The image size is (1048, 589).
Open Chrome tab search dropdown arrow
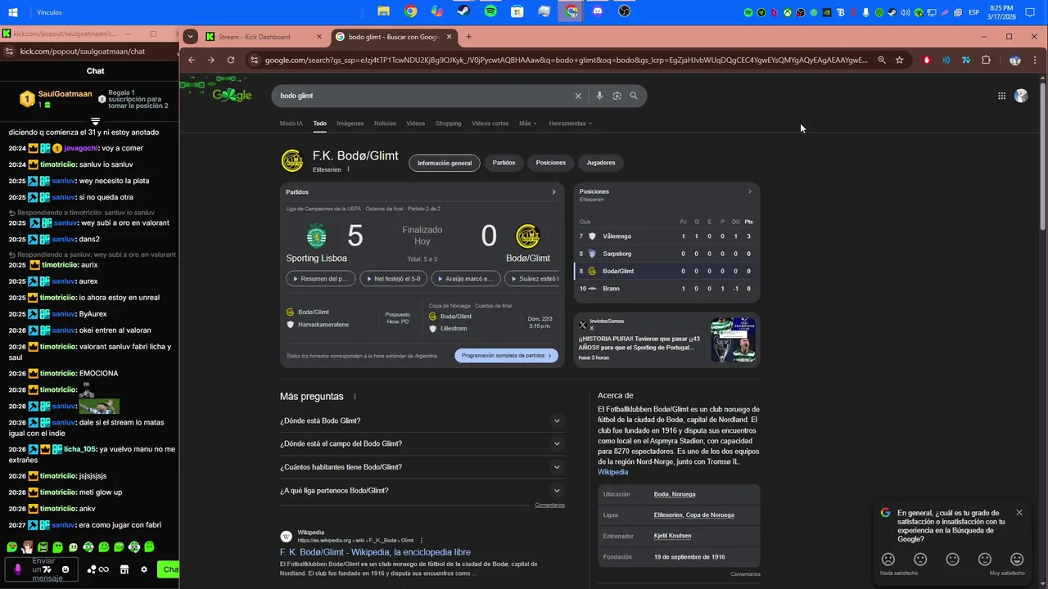coord(190,36)
